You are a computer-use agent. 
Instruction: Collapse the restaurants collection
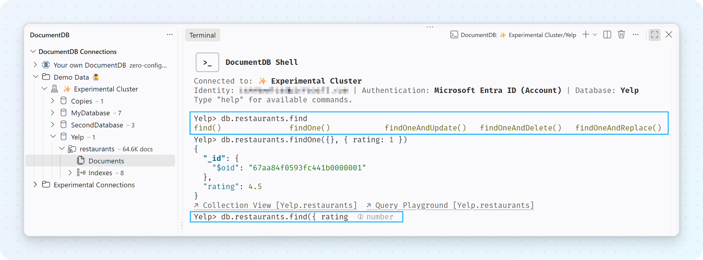coord(62,149)
